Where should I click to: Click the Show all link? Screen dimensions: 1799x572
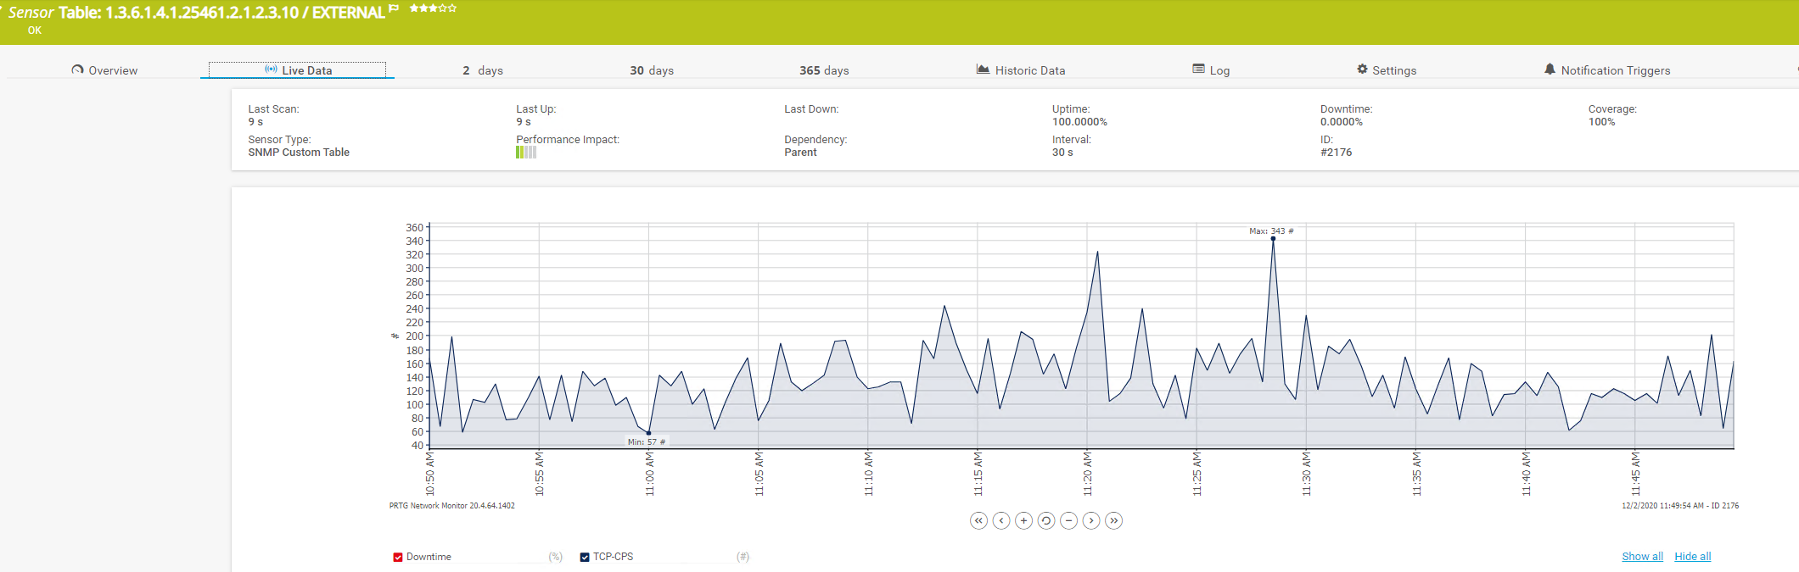[1642, 557]
